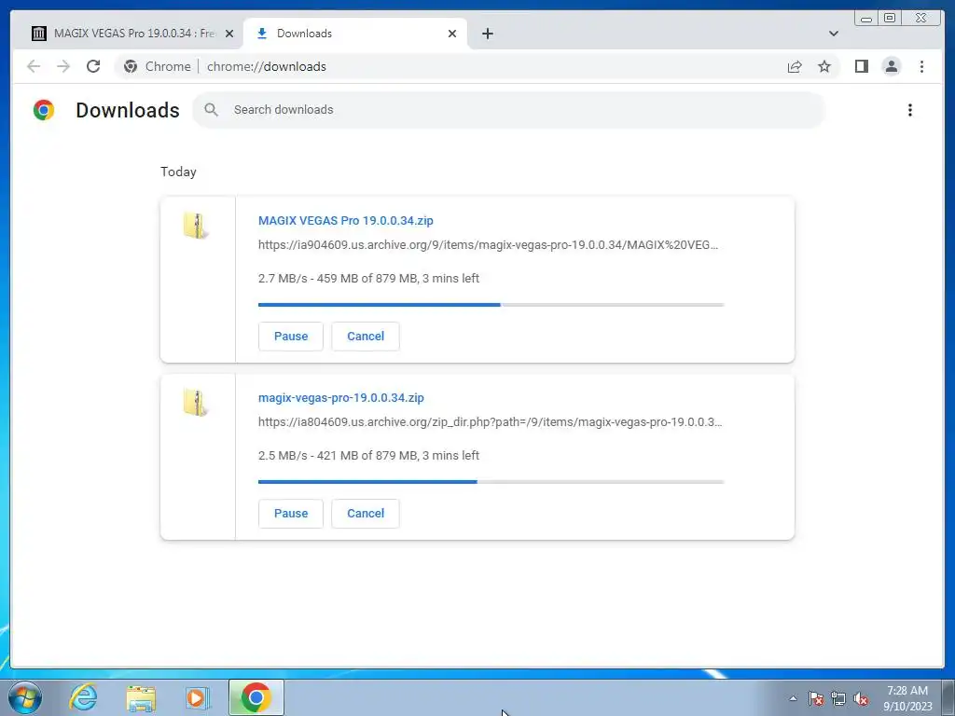Share this page icon in address bar
This screenshot has width=955, height=716.
tap(795, 66)
